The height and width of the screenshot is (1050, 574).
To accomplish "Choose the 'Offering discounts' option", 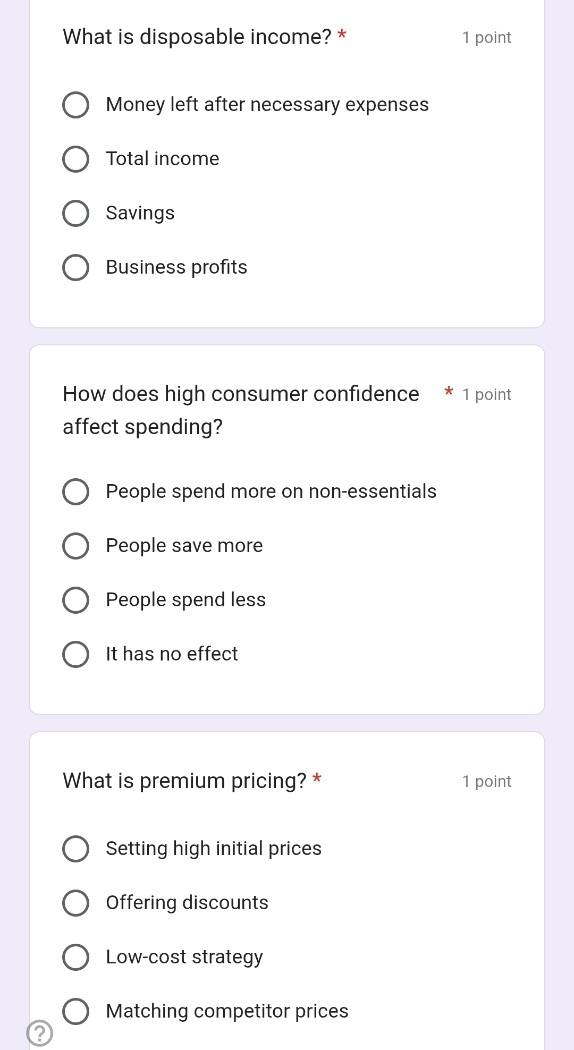I will tap(76, 903).
